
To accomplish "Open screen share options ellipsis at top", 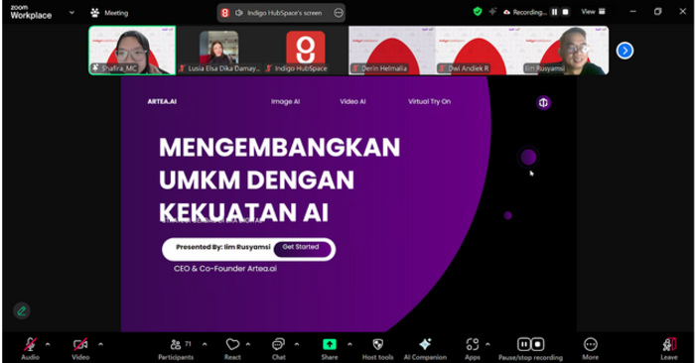I will (339, 13).
